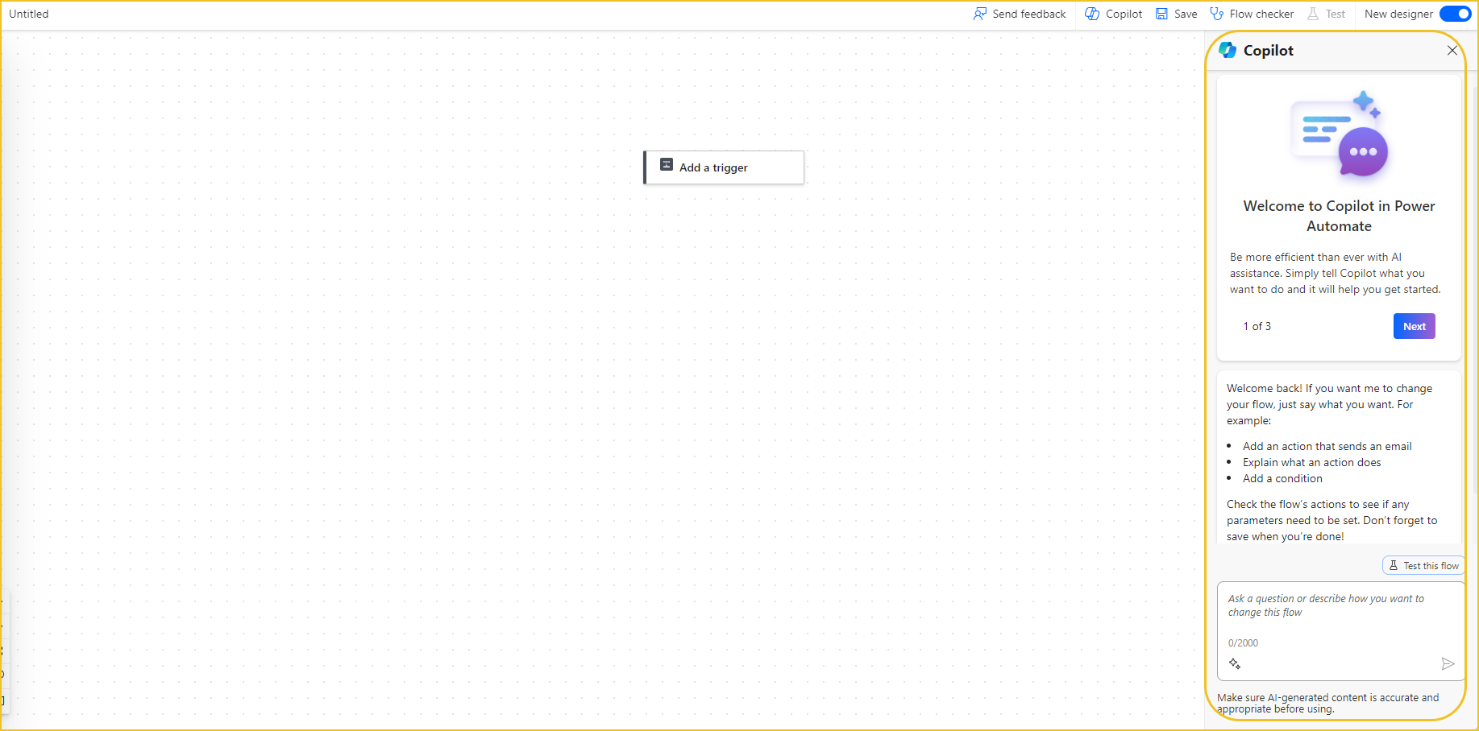The height and width of the screenshot is (731, 1479).
Task: Click the Flow checker stethoscope icon
Action: point(1217,14)
